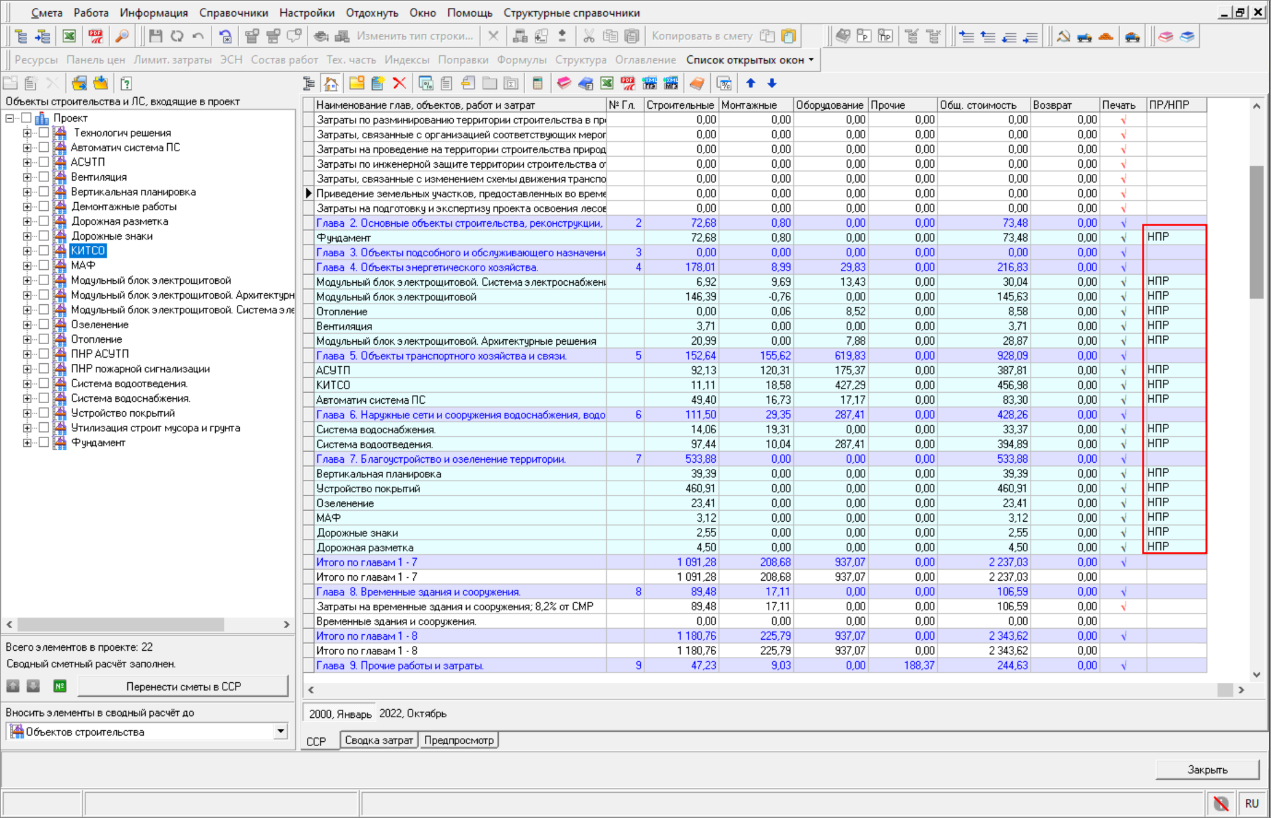Click the blue down arrow icon
This screenshot has height=818, width=1271.
point(772,84)
